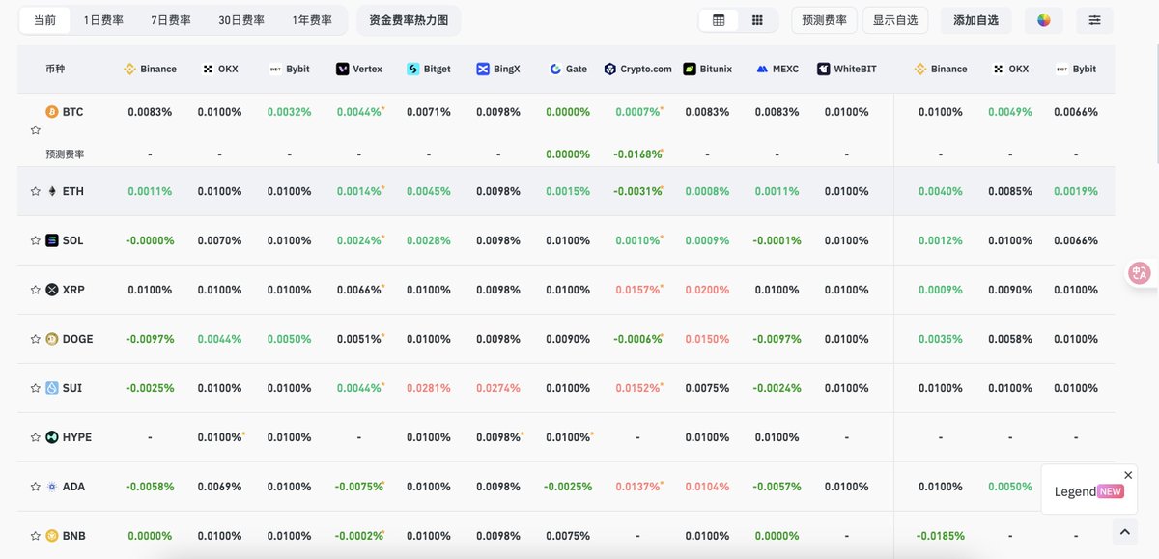This screenshot has height=559, width=1159.
Task: Switch to table list view
Action: click(719, 20)
